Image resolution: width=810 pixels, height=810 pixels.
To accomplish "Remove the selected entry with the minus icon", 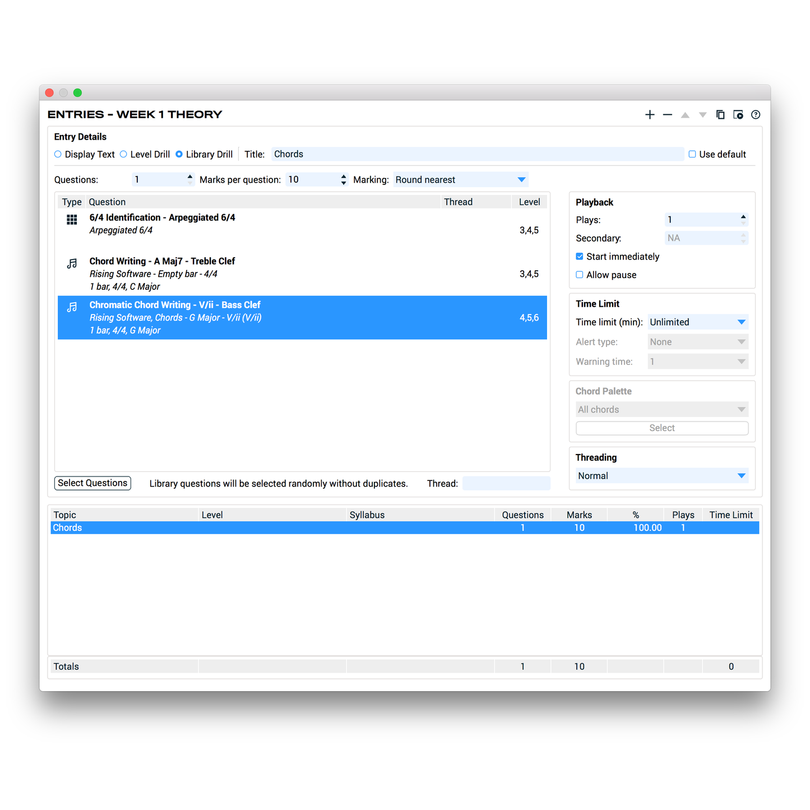I will coord(667,114).
